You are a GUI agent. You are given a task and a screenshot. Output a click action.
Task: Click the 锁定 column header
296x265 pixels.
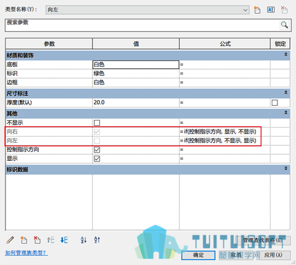(x=280, y=44)
